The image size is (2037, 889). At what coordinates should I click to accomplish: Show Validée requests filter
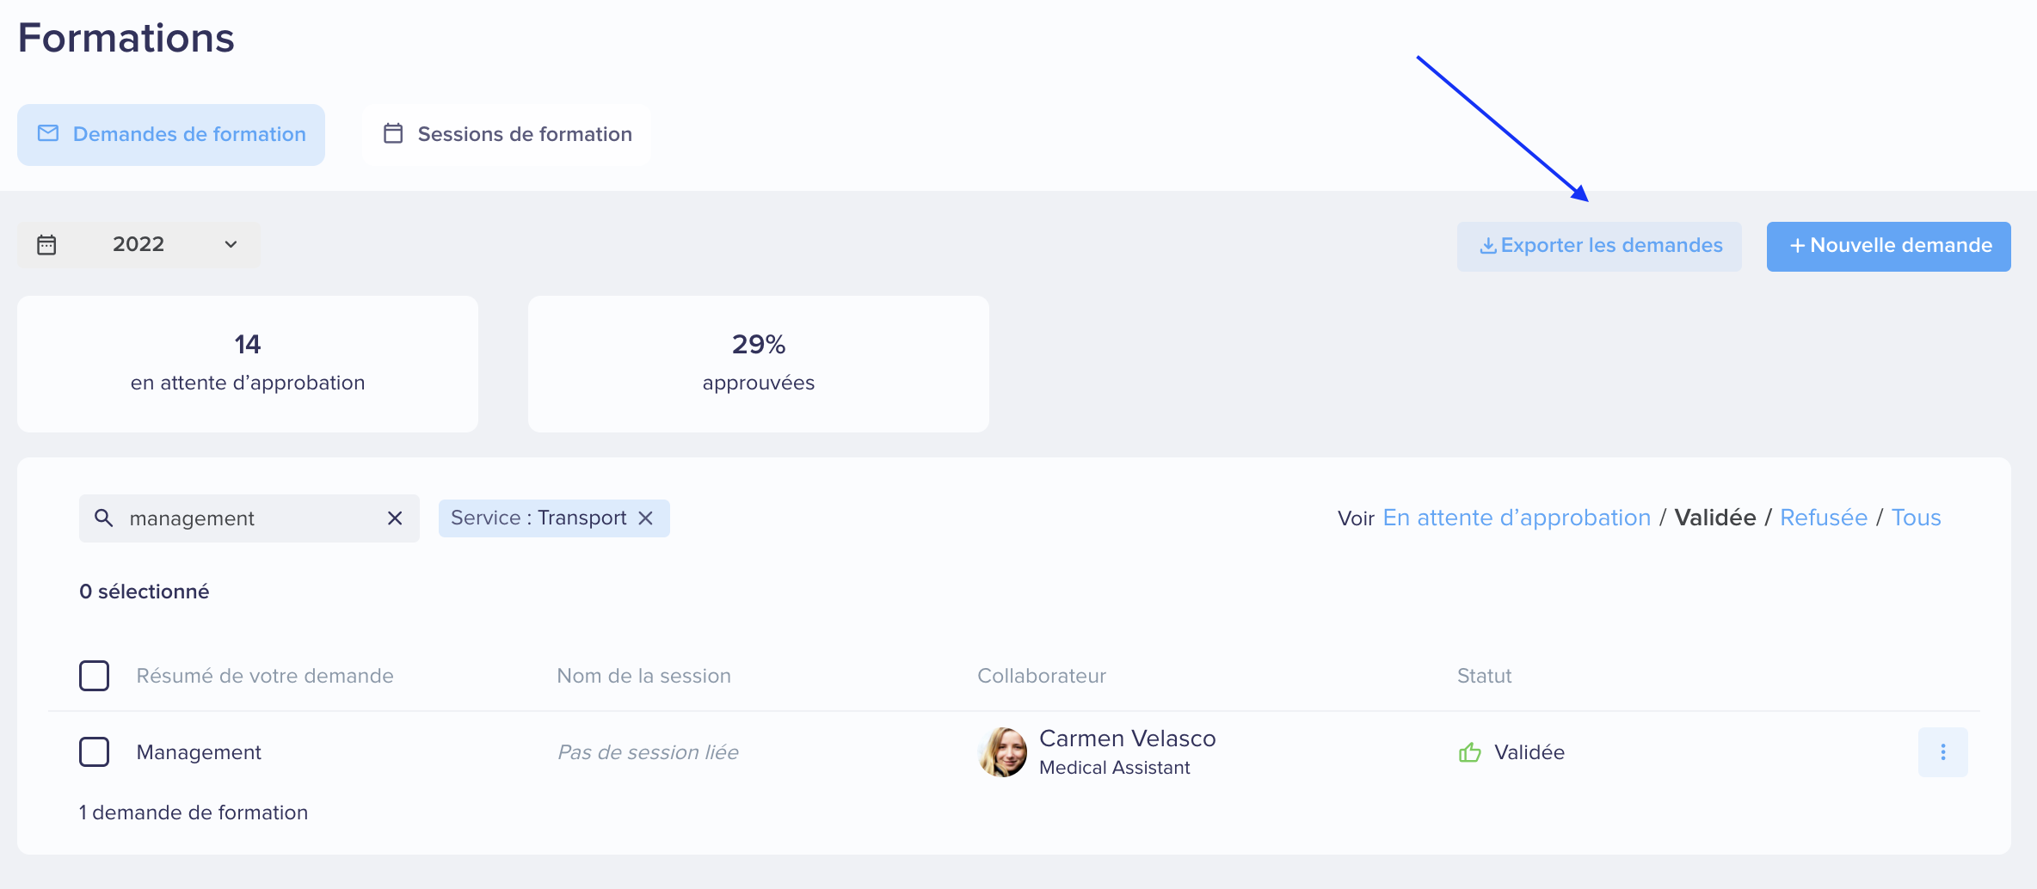pos(1715,518)
